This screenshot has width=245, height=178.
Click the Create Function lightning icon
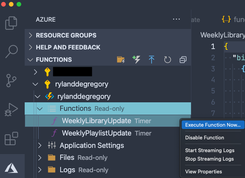pyautogui.click(x=136, y=59)
